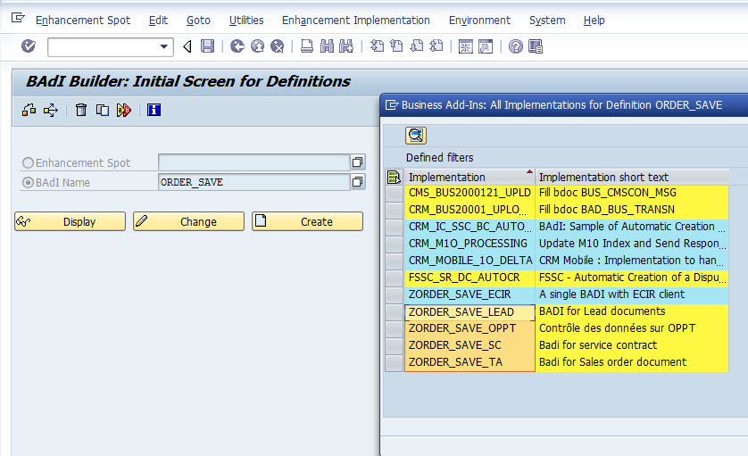Click the green Back arrow icon

click(x=237, y=46)
